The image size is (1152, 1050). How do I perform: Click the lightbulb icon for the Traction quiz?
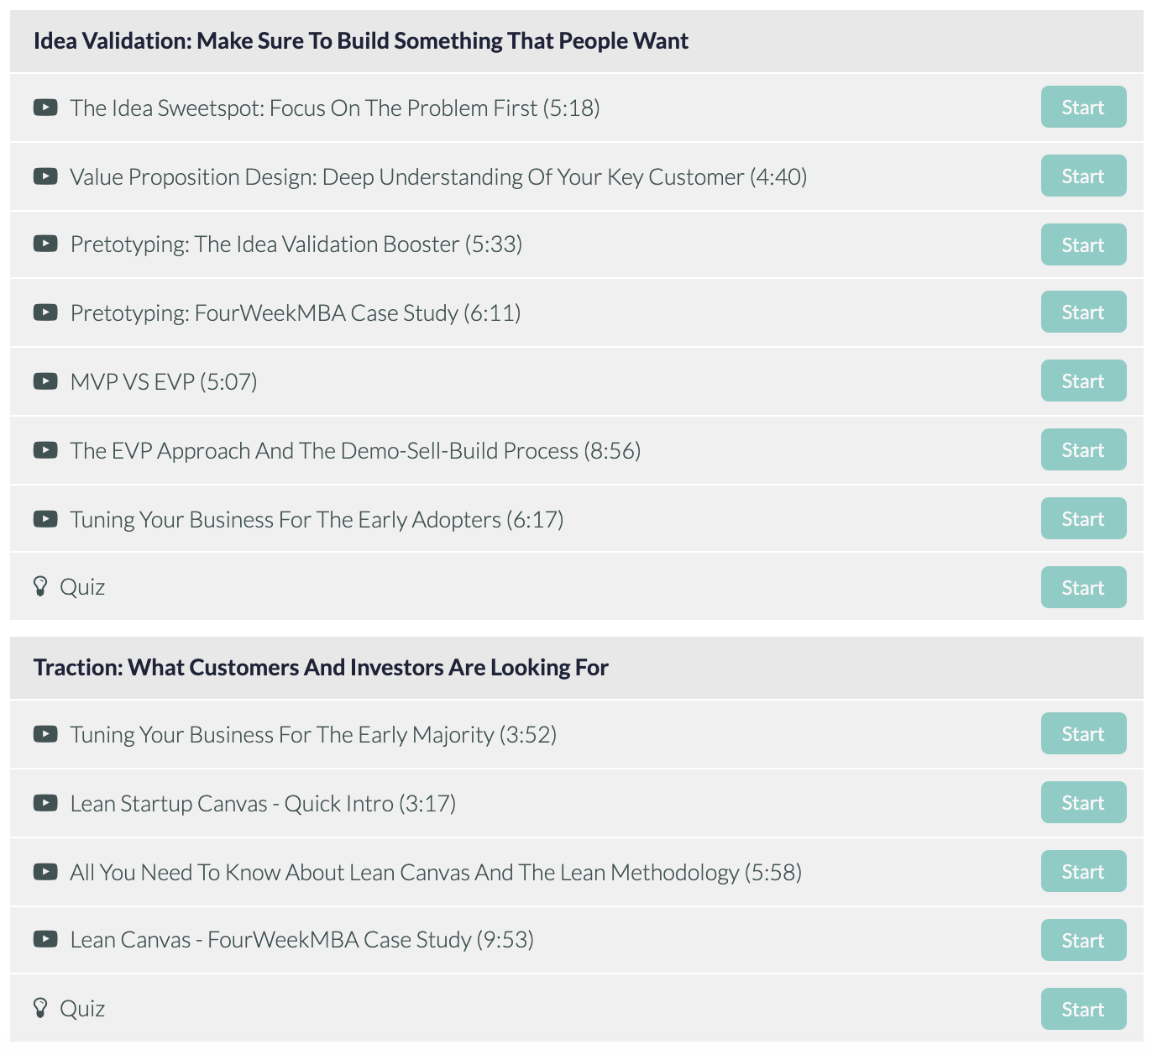click(x=40, y=1008)
